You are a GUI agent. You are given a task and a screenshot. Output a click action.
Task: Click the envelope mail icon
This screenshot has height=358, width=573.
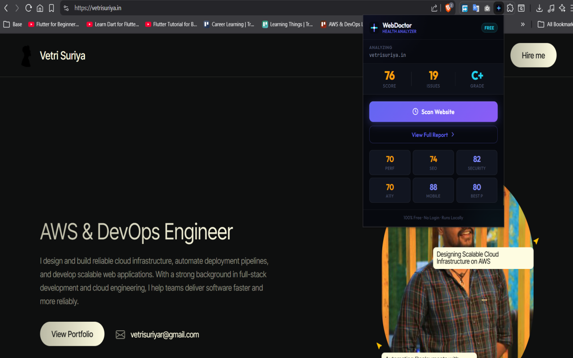pos(120,334)
